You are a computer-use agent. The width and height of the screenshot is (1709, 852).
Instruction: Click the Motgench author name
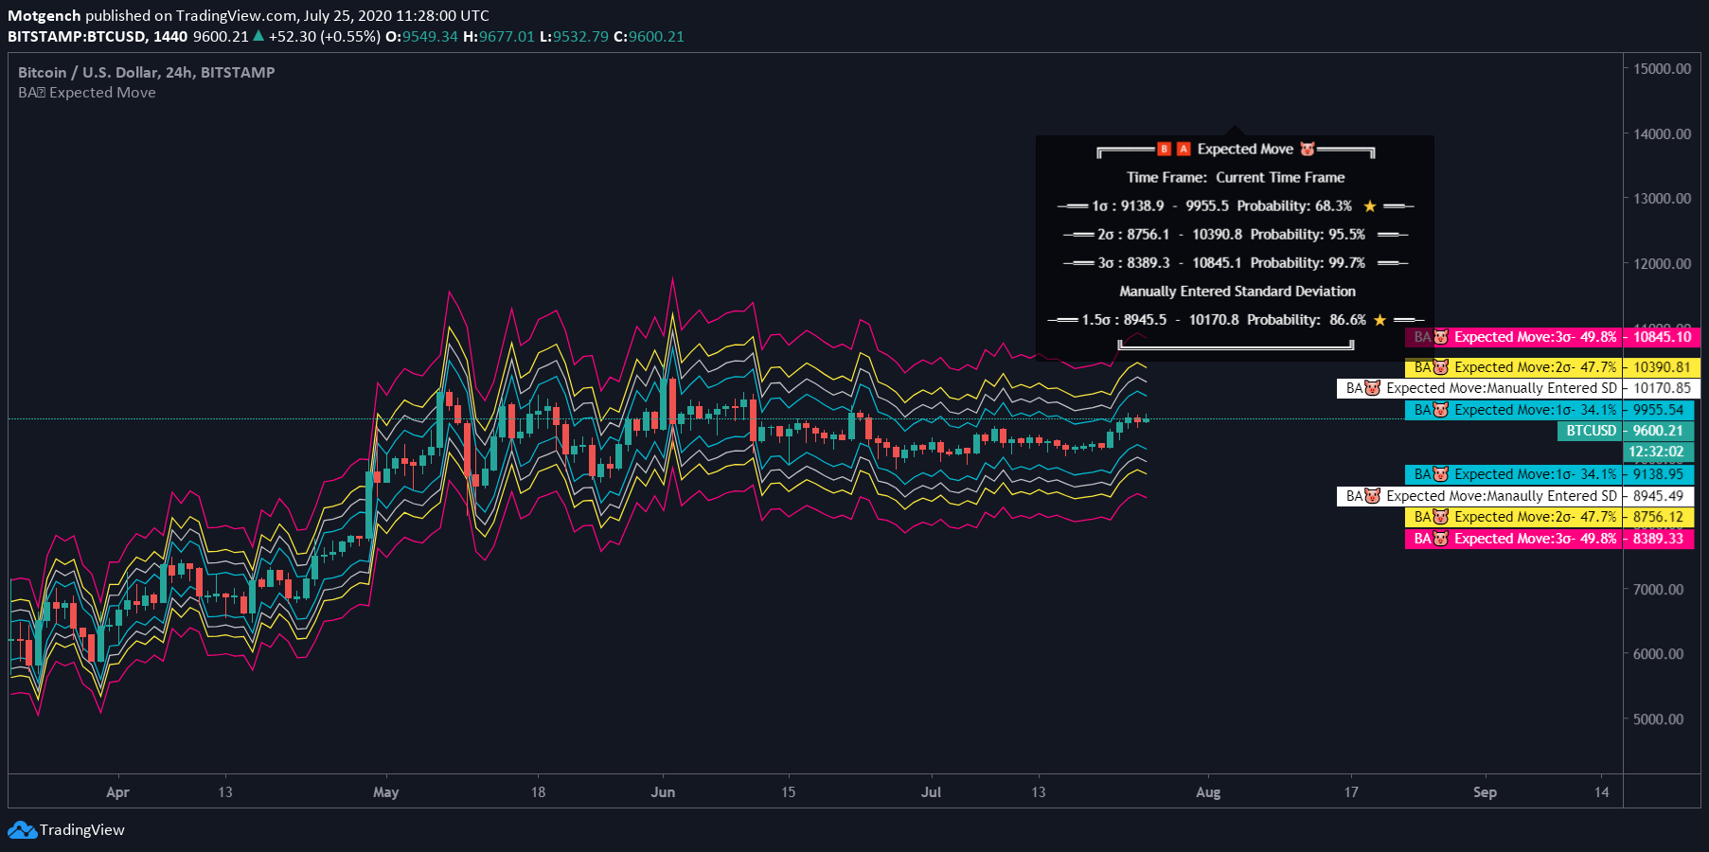coord(45,15)
